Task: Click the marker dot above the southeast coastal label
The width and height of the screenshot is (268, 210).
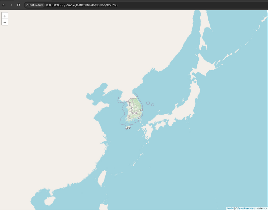Action: click(139, 117)
